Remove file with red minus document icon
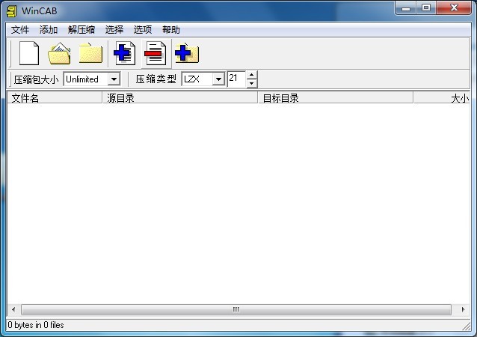This screenshot has width=477, height=337. click(156, 53)
